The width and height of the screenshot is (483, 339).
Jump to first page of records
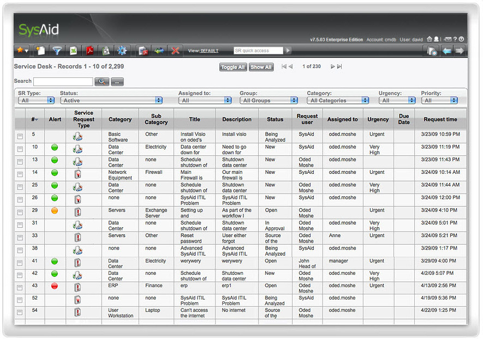[x=284, y=66]
